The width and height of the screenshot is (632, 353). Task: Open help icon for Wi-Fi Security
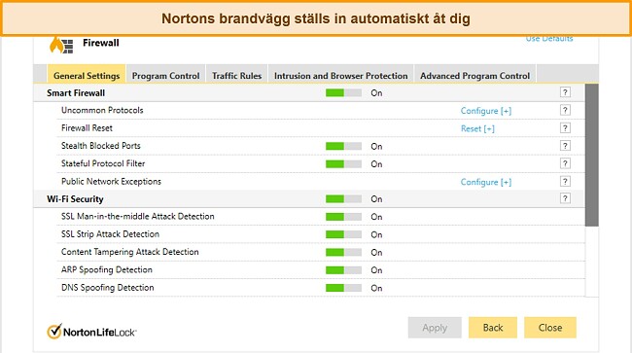pos(565,198)
